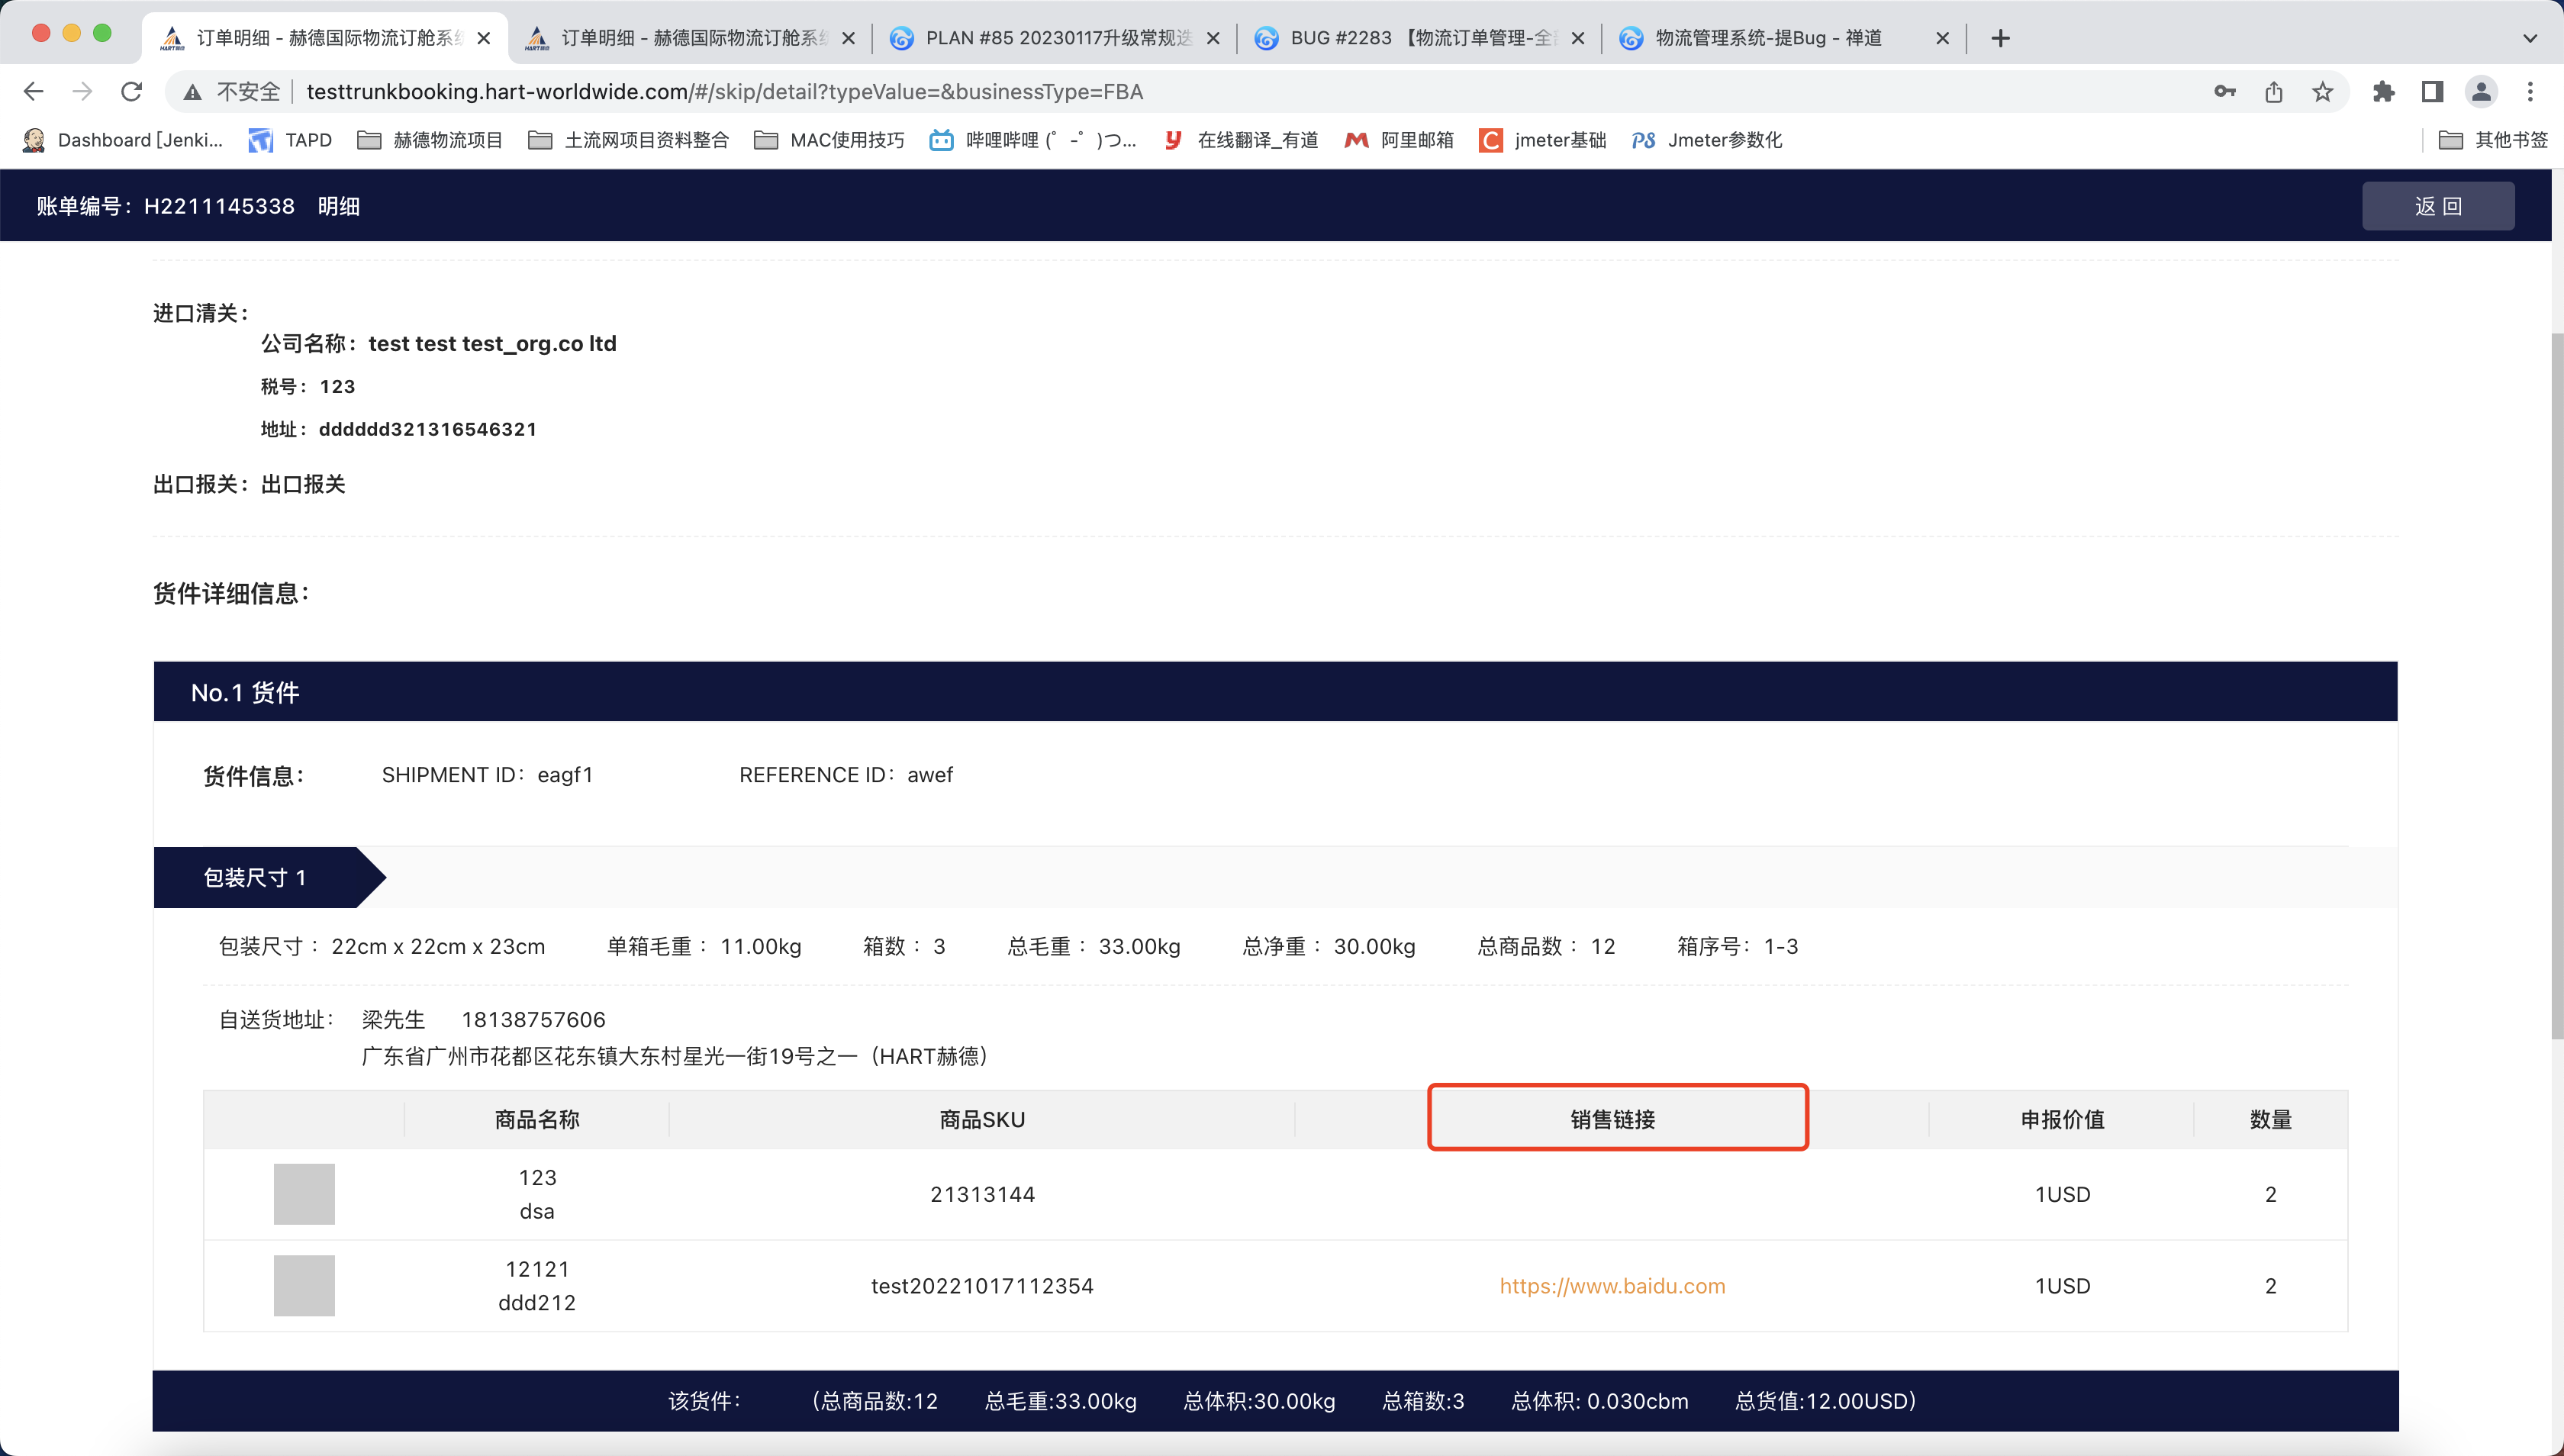Open the https://www.baidu.com sales link
This screenshot has width=2564, height=1456.
click(x=1612, y=1286)
